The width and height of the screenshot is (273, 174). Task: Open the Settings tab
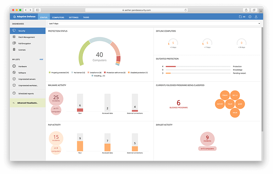pyautogui.click(x=73, y=17)
